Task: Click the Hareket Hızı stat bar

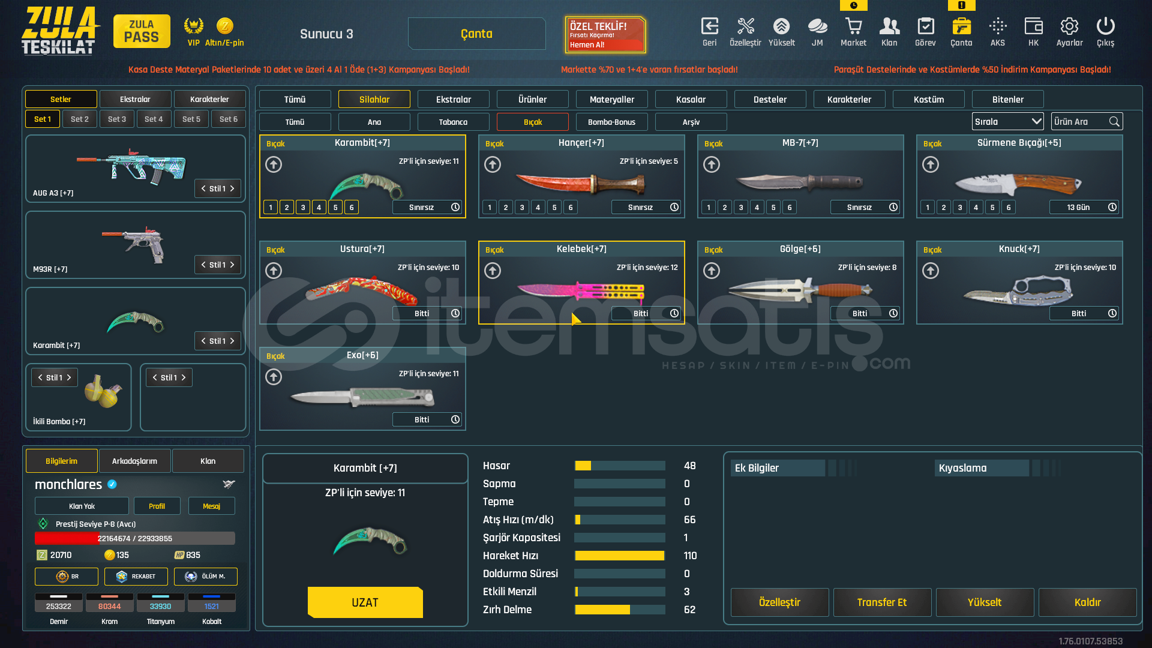Action: click(x=620, y=556)
